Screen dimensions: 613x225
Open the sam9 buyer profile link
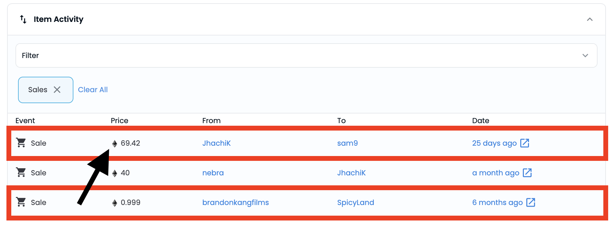coord(347,143)
